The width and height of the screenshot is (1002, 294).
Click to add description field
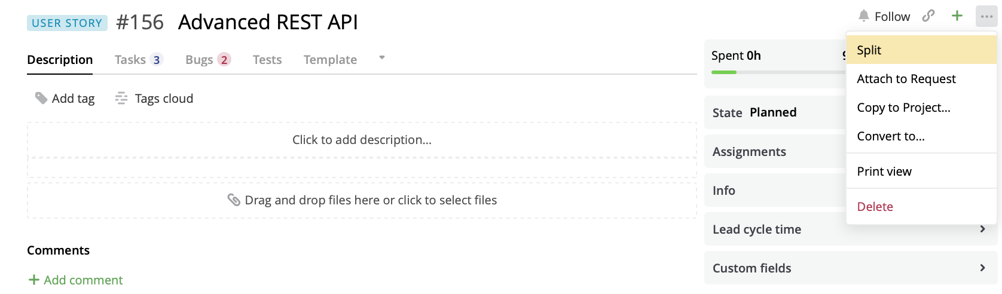click(x=362, y=140)
